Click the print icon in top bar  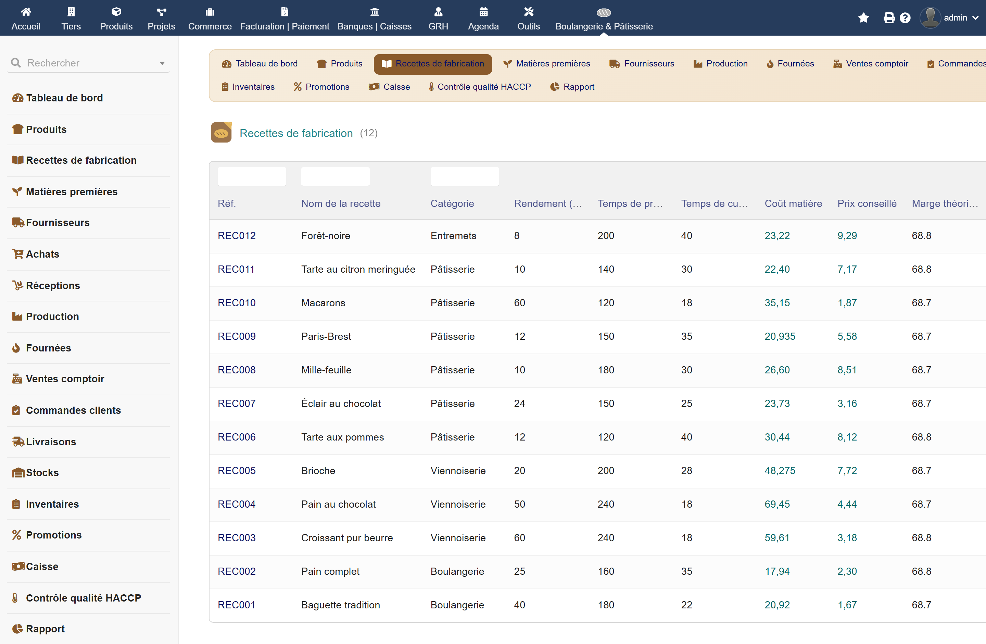click(889, 18)
